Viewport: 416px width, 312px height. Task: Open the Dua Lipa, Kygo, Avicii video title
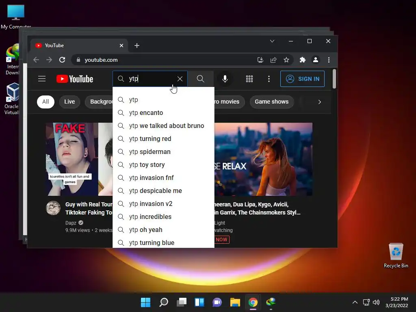257,208
